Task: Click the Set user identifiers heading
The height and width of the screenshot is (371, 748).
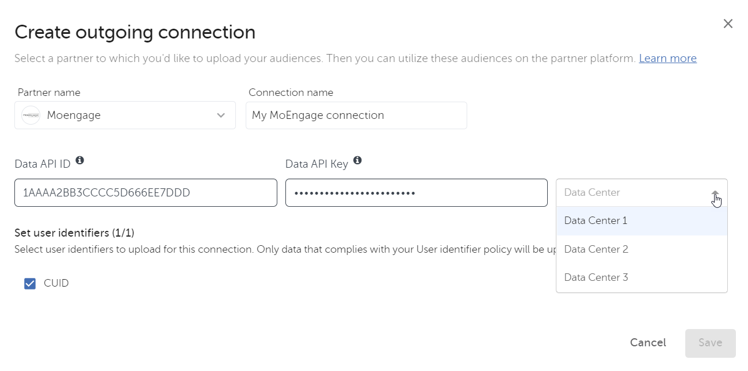Action: 74,233
